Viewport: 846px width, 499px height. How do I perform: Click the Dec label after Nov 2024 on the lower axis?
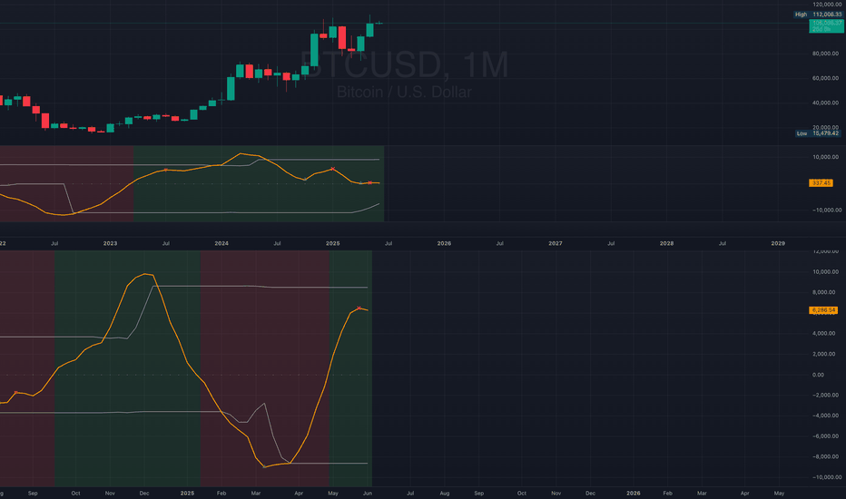[144, 493]
